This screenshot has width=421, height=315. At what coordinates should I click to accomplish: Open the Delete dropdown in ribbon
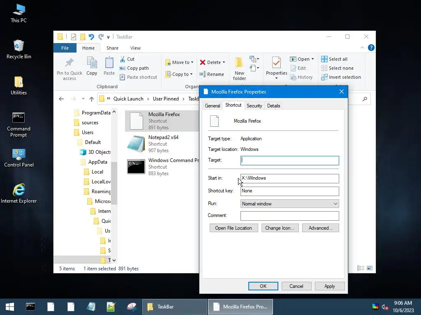212,62
